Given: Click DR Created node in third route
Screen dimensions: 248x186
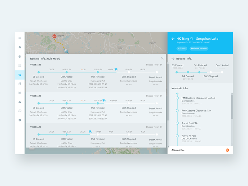Looking at the screenshot, I should 67,135.
